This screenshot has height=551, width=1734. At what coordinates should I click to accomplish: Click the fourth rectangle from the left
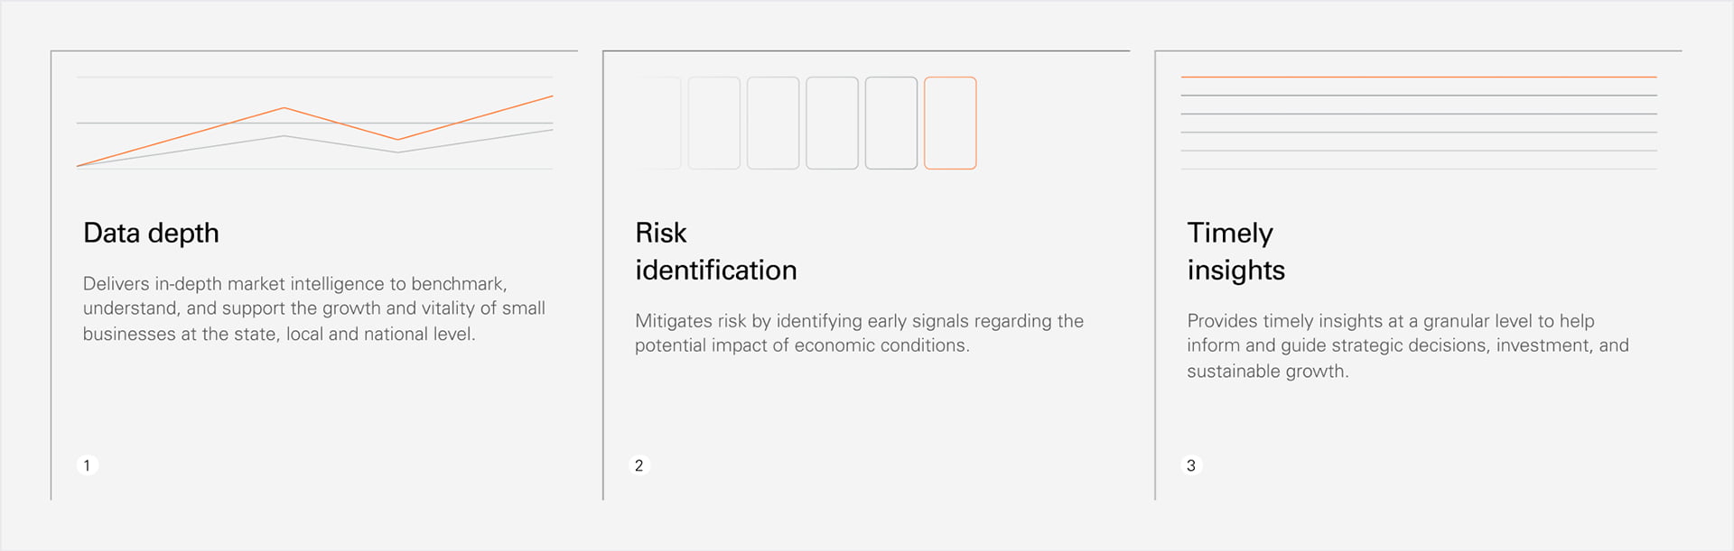click(x=832, y=124)
